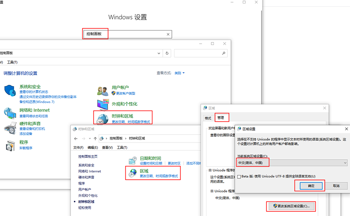Click the breadcrumb icon before 控制面板
Screen dimensions: 350x216
pyautogui.click(x=101, y=139)
